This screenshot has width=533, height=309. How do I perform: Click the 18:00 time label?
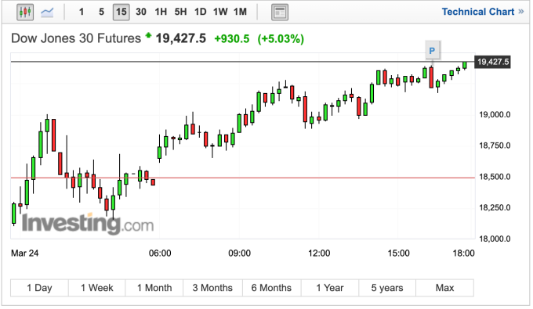point(464,253)
